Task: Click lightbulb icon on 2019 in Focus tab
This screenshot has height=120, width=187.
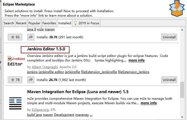Action: (75, 23)
